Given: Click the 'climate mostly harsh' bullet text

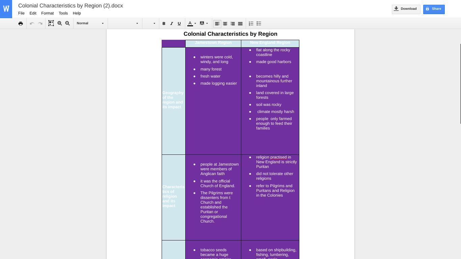Looking at the screenshot, I should (276, 112).
